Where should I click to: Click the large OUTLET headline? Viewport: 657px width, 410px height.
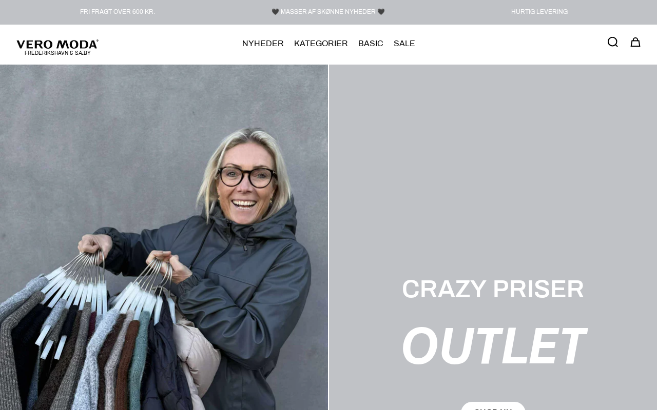(x=493, y=346)
